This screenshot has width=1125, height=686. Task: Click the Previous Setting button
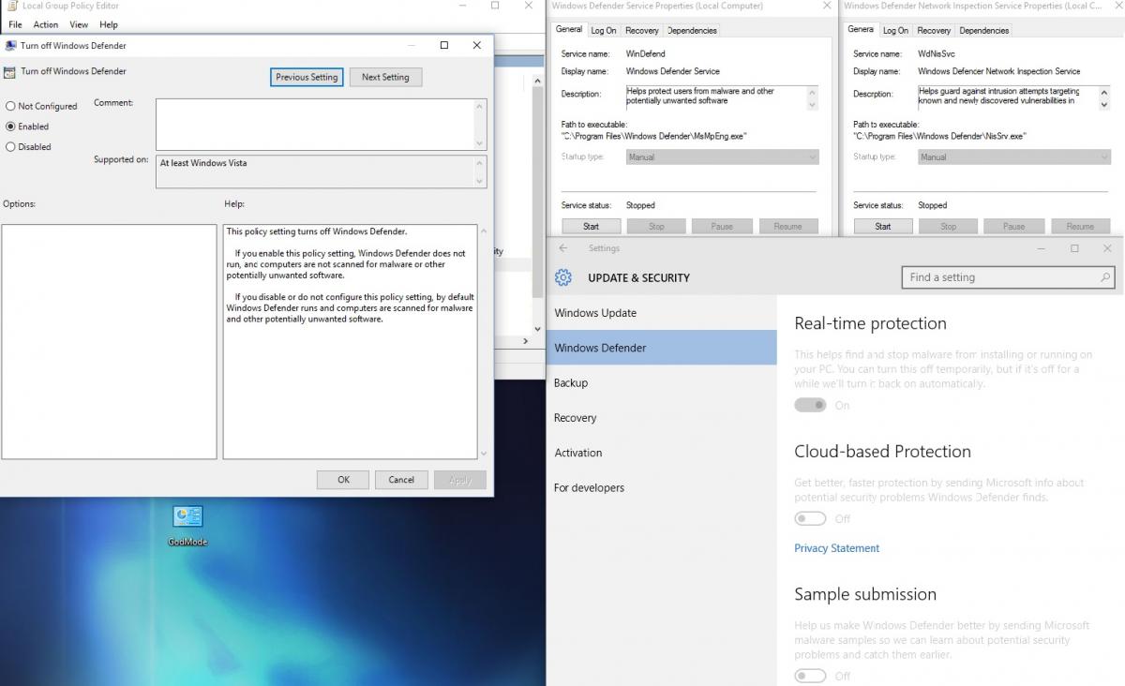307,77
